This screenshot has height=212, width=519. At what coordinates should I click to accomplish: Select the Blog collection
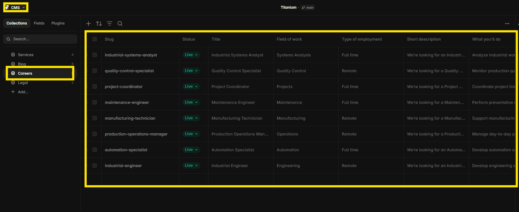coord(40,64)
